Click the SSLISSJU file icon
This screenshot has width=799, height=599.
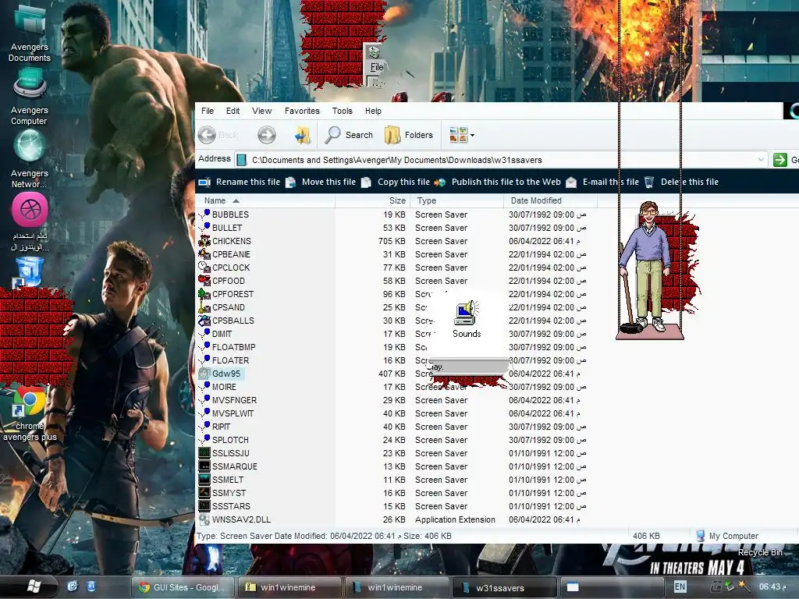204,453
